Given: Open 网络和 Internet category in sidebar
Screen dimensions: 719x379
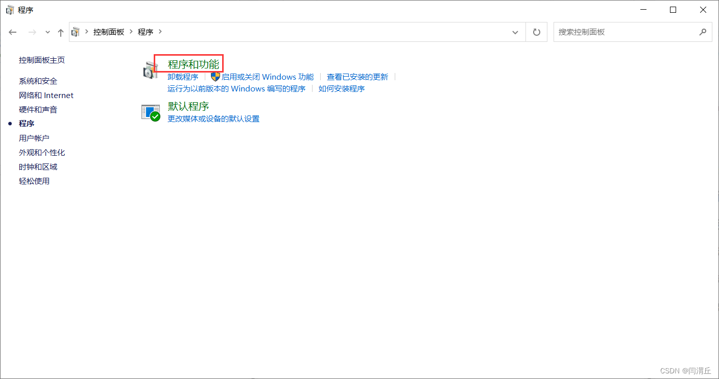Looking at the screenshot, I should point(46,95).
